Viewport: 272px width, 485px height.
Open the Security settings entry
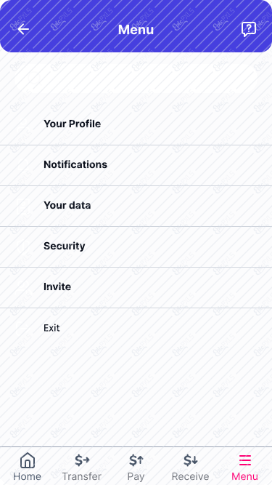tap(136, 246)
